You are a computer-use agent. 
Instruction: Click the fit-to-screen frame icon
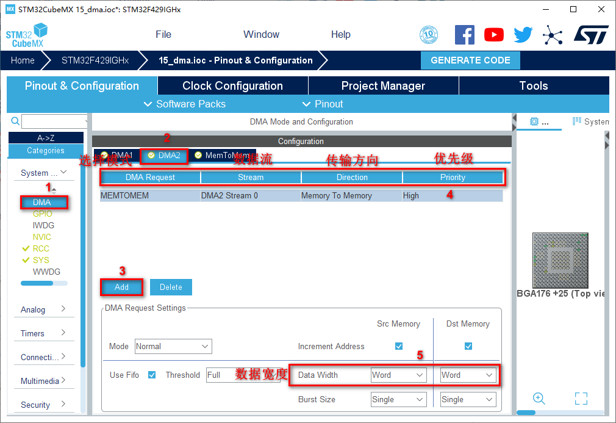point(581,399)
